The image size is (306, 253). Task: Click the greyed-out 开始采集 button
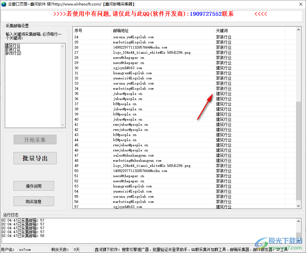tap(35, 140)
